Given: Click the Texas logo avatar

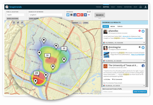Looking at the screenshot, I should click(105, 66).
